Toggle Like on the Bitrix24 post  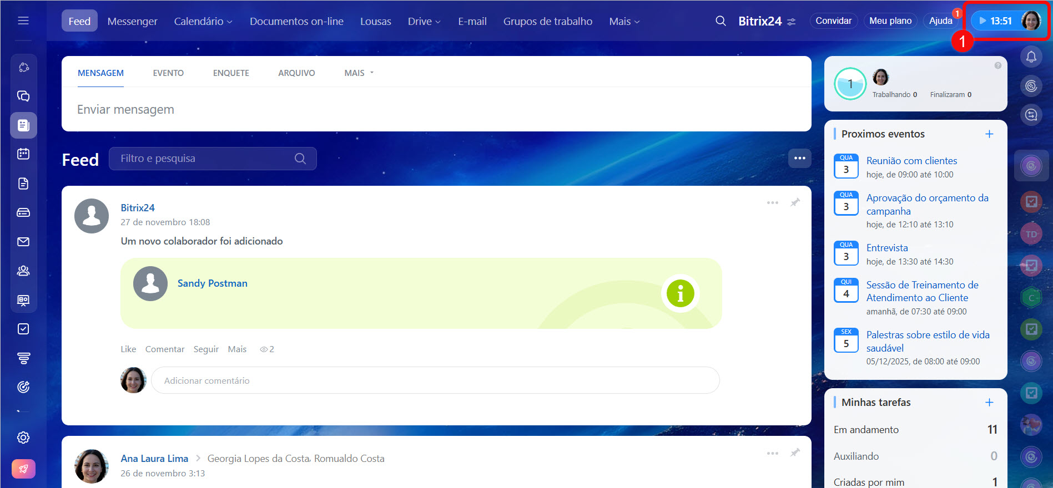point(128,349)
